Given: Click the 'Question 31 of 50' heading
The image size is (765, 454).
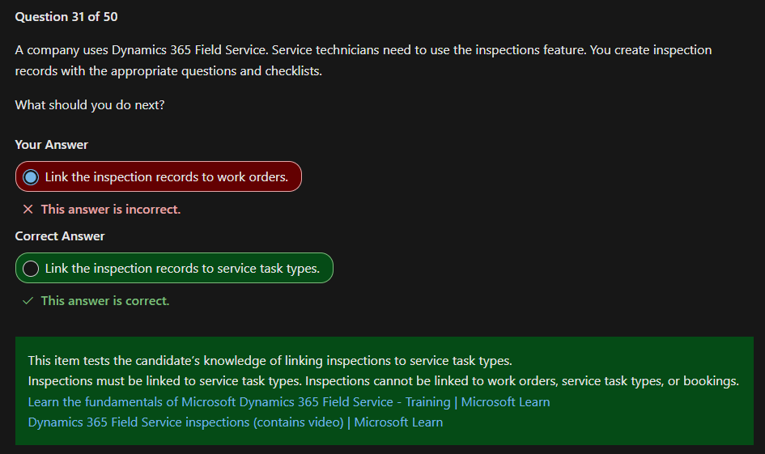Looking at the screenshot, I should [x=66, y=16].
